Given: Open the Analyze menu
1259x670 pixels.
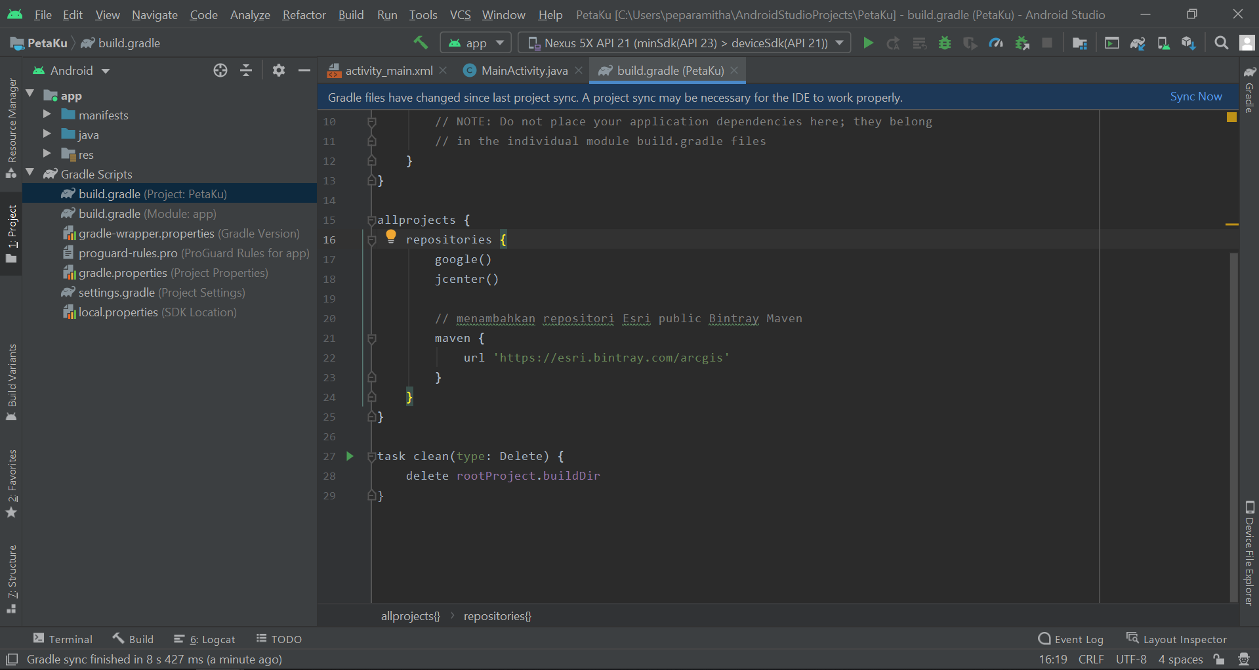Looking at the screenshot, I should [250, 14].
